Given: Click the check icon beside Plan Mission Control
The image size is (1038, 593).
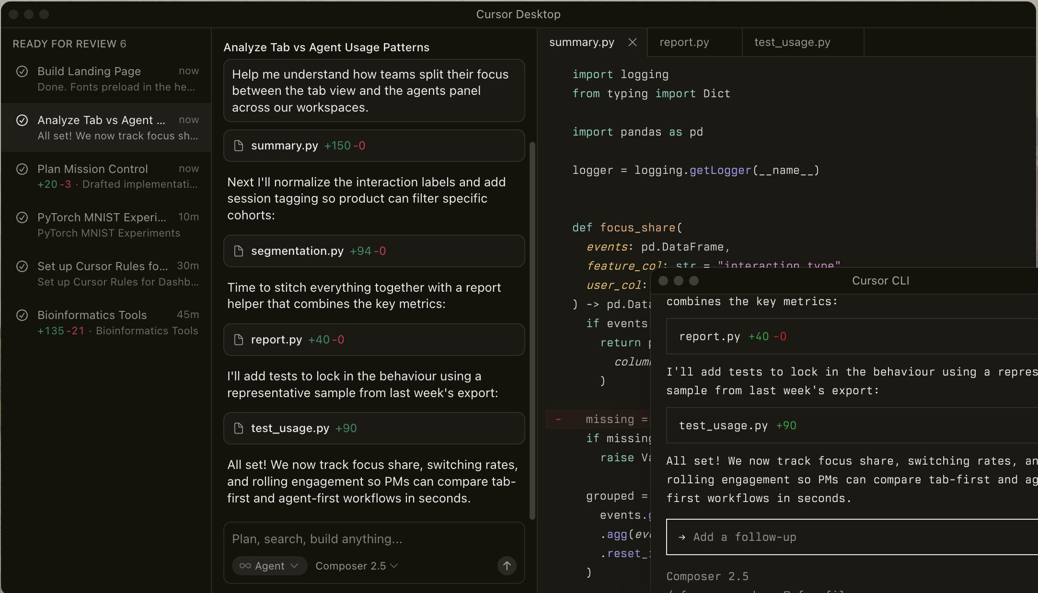Looking at the screenshot, I should coord(22,169).
